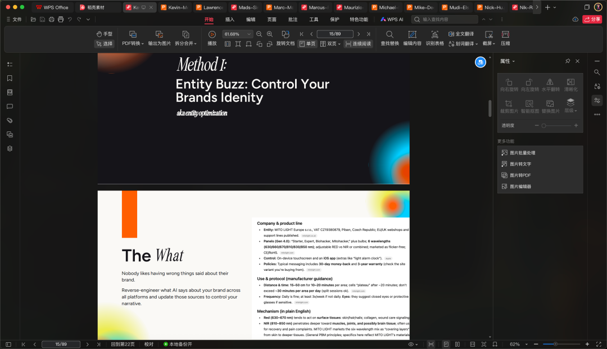This screenshot has height=349, width=607.
Task: Click Return to page 22 (回到第22页)
Action: [x=123, y=344]
